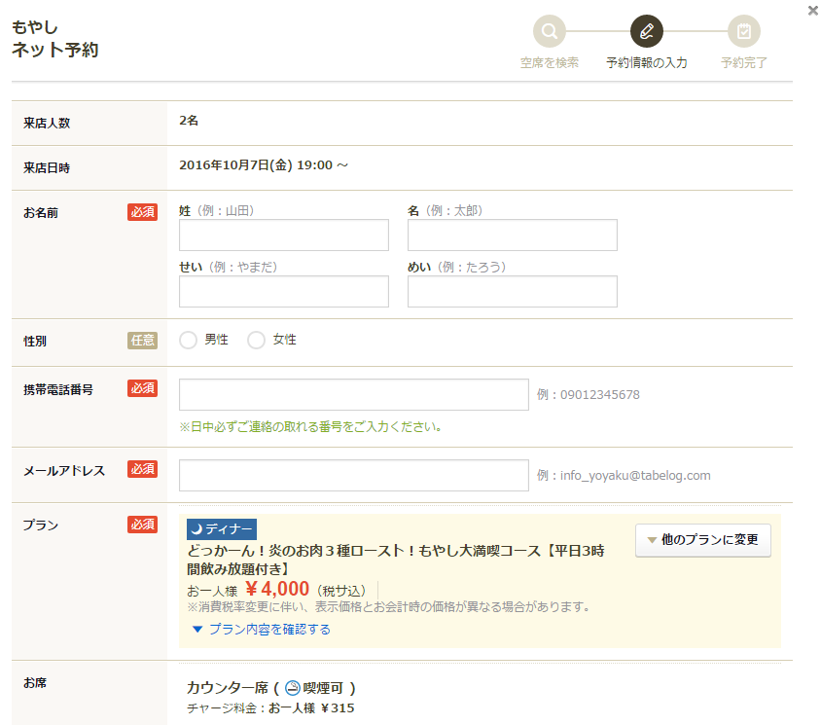
Task: Click the 予約完了 step label
Action: (744, 63)
